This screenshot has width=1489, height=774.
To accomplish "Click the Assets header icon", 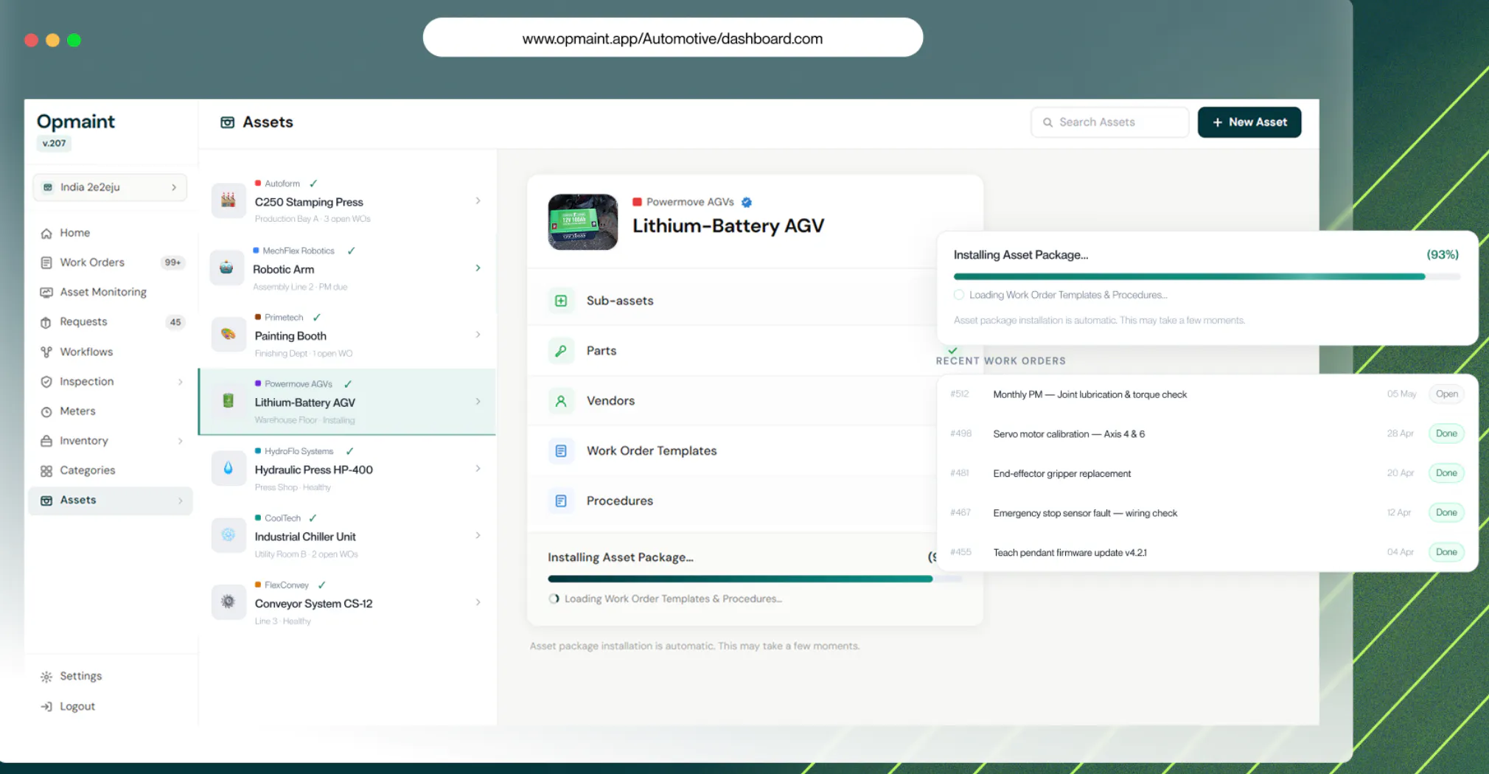I will point(228,122).
